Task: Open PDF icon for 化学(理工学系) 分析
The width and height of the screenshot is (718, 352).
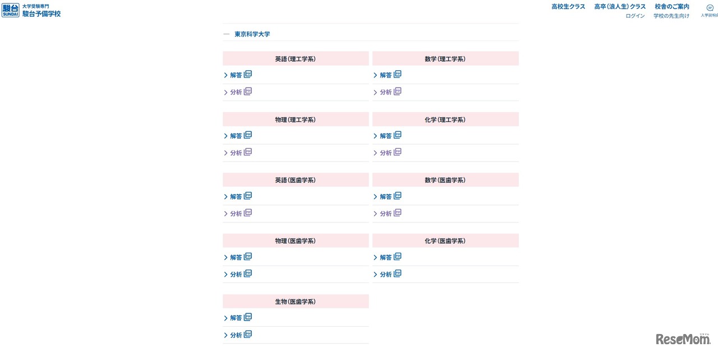Action: pos(398,152)
